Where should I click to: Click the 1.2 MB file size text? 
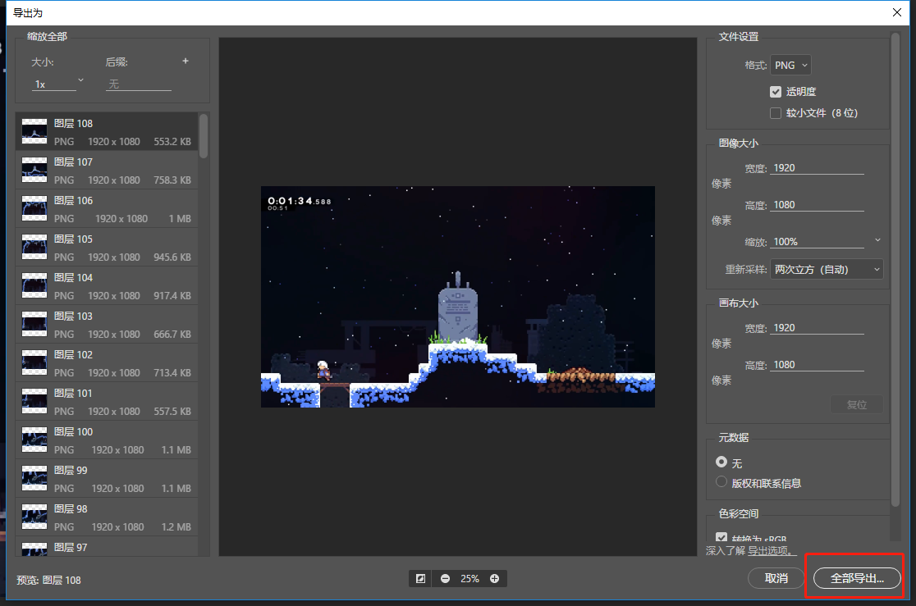[176, 526]
